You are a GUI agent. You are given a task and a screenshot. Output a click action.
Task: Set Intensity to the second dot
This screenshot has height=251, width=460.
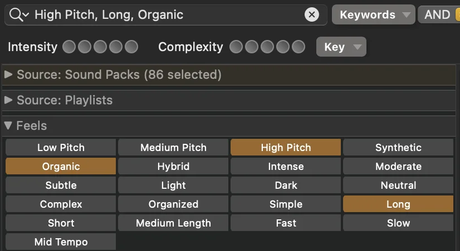[x=85, y=47]
